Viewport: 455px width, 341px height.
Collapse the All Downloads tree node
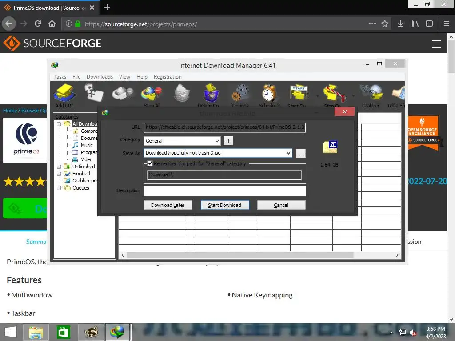click(59, 124)
